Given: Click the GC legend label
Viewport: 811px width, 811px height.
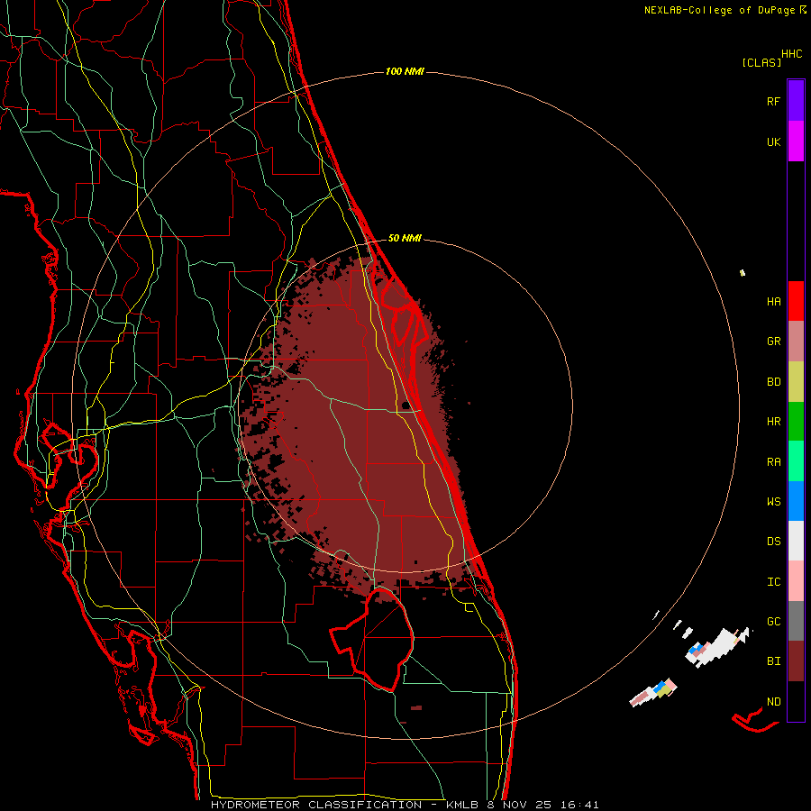Looking at the screenshot, I should tap(773, 622).
